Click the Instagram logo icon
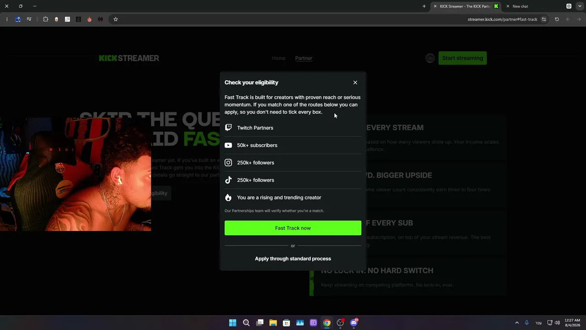Viewport: 586px width, 330px height. (x=228, y=163)
